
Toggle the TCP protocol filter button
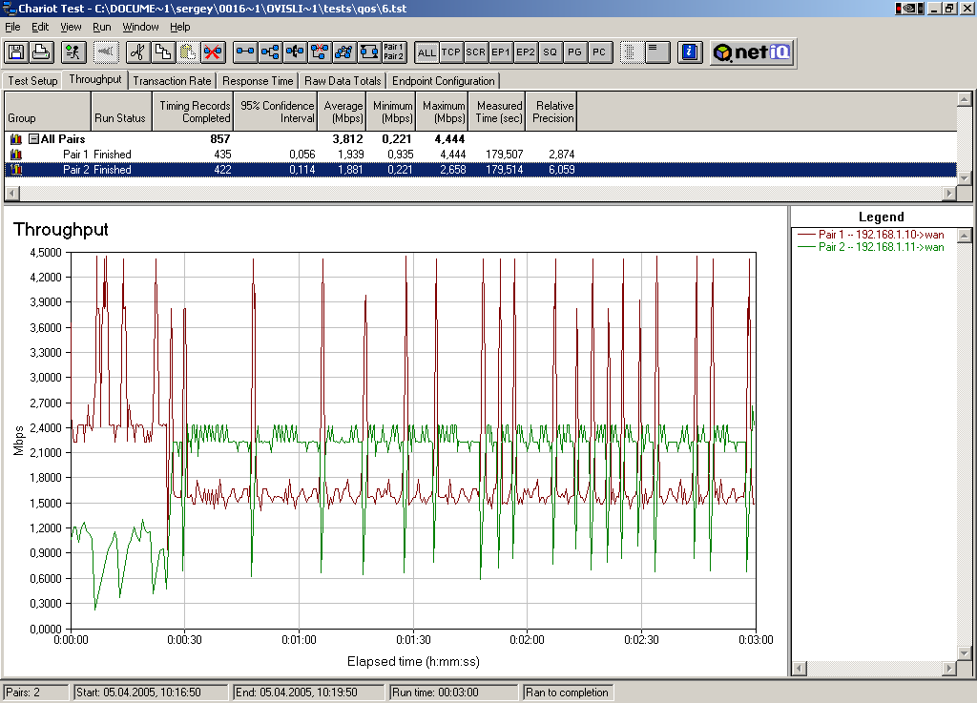point(451,52)
